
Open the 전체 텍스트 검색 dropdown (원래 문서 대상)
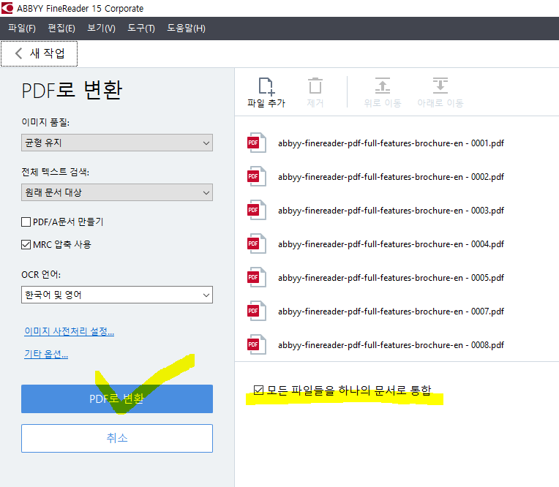tap(117, 192)
